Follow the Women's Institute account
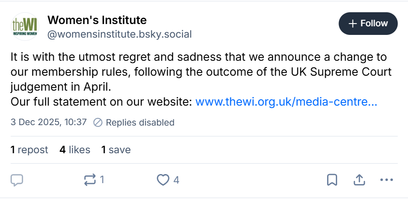Viewport: 408px width, 199px height. click(x=368, y=24)
